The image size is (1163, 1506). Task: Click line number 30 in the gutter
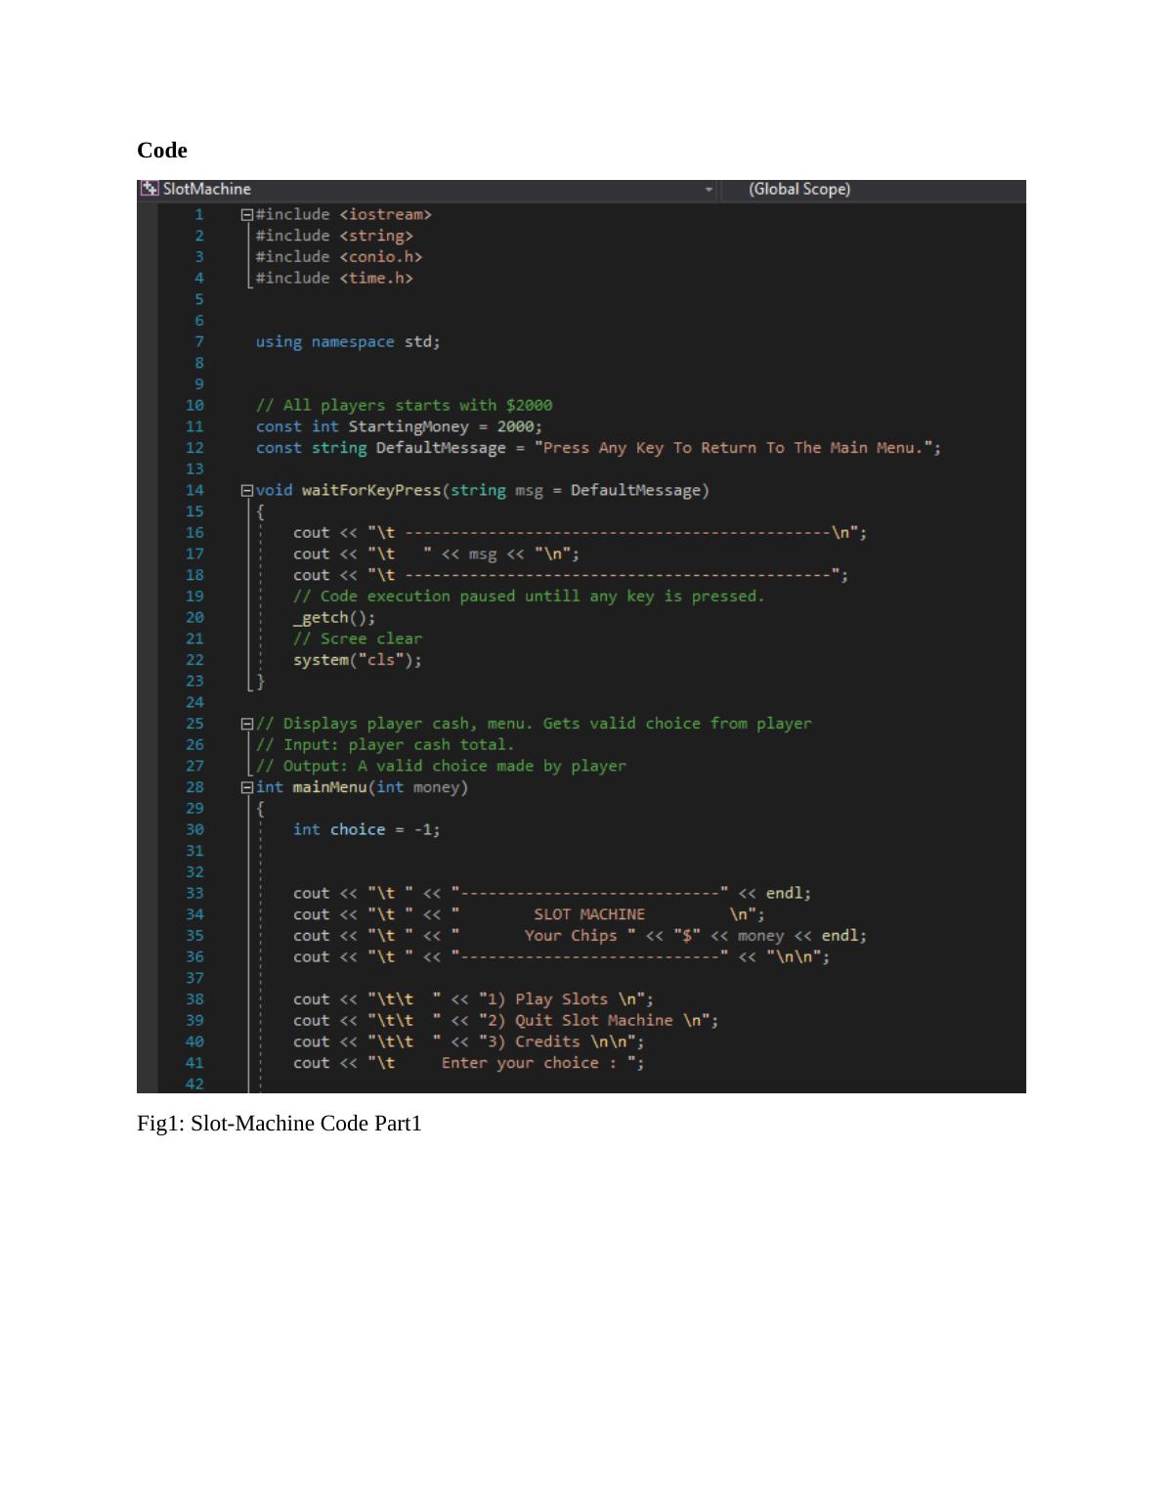[194, 829]
